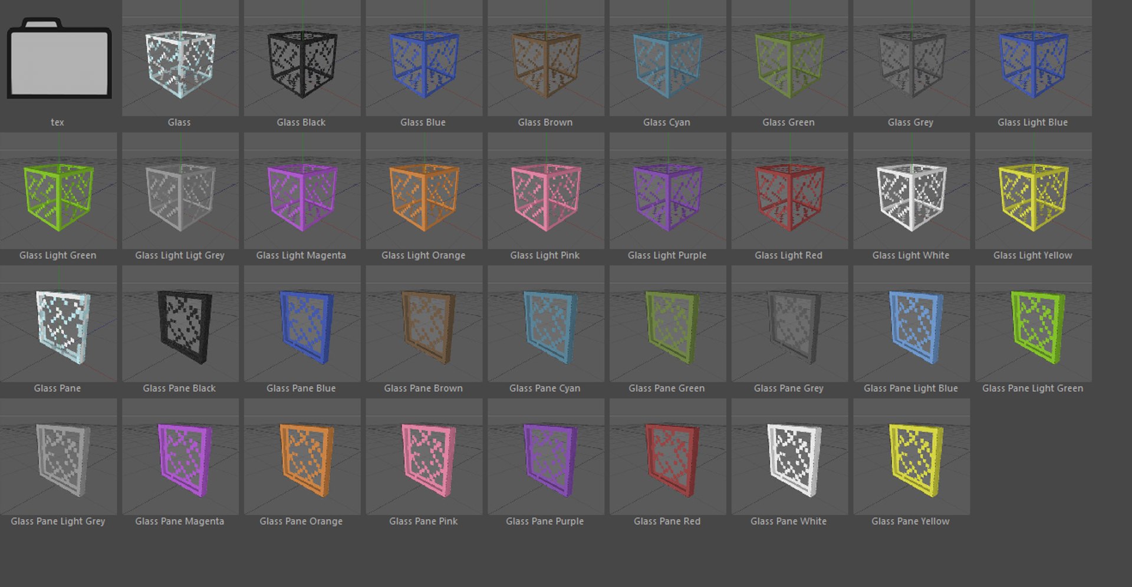Select the Glass Light Ligt Grey thumbnail
The width and height of the screenshot is (1132, 587).
[180, 190]
